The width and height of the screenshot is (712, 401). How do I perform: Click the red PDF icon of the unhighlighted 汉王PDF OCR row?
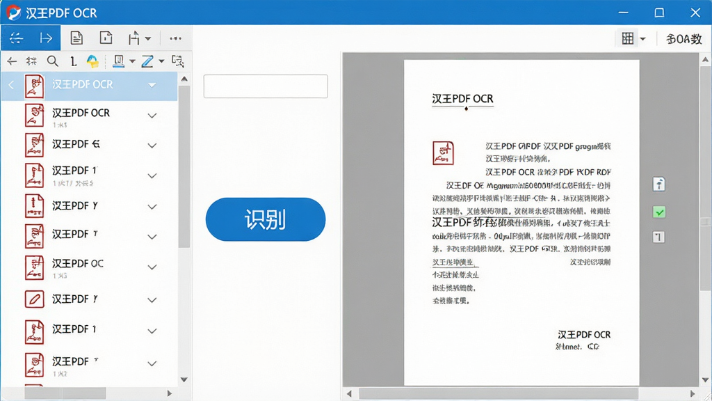click(35, 116)
